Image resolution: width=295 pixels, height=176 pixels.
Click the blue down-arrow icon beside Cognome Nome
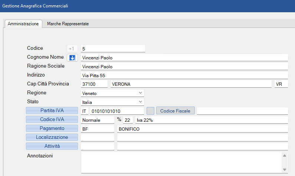[72, 58]
